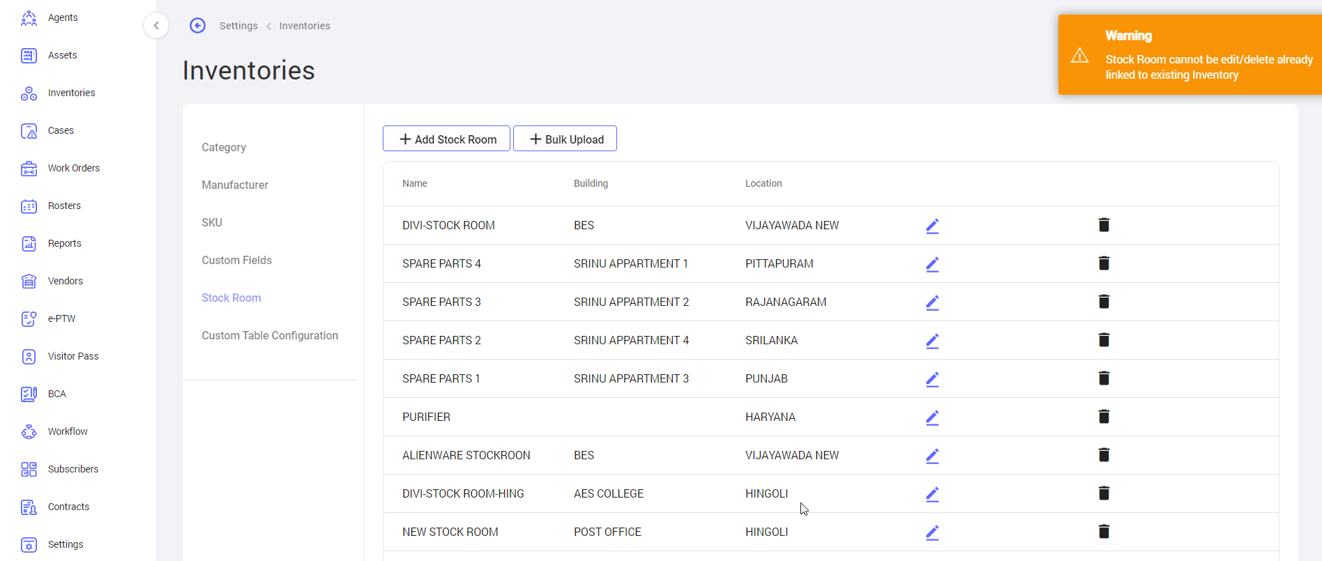
Task: Edit the SPARE PARTS 1 stock room
Action: click(932, 379)
